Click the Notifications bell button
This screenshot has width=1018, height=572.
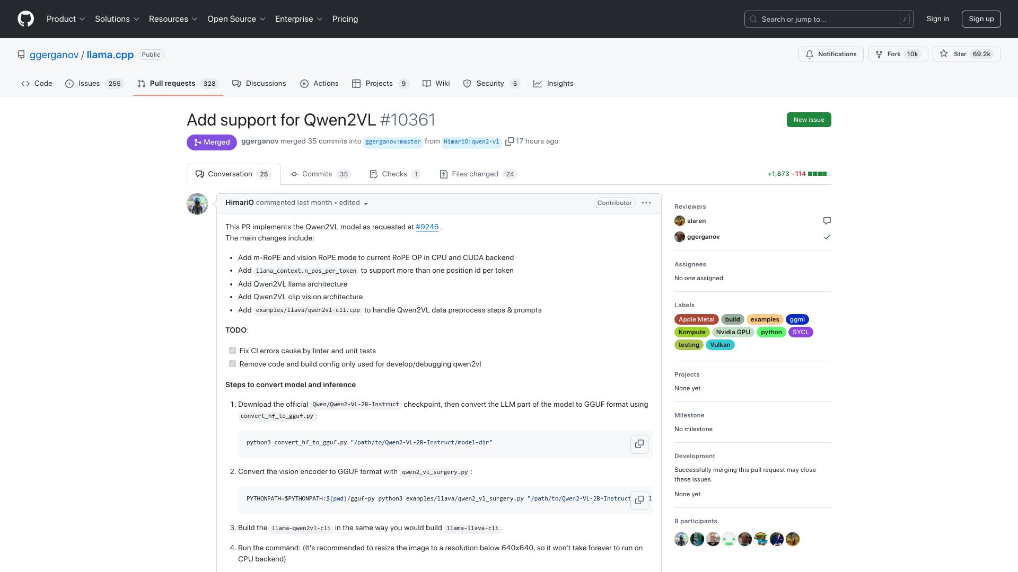click(831, 54)
